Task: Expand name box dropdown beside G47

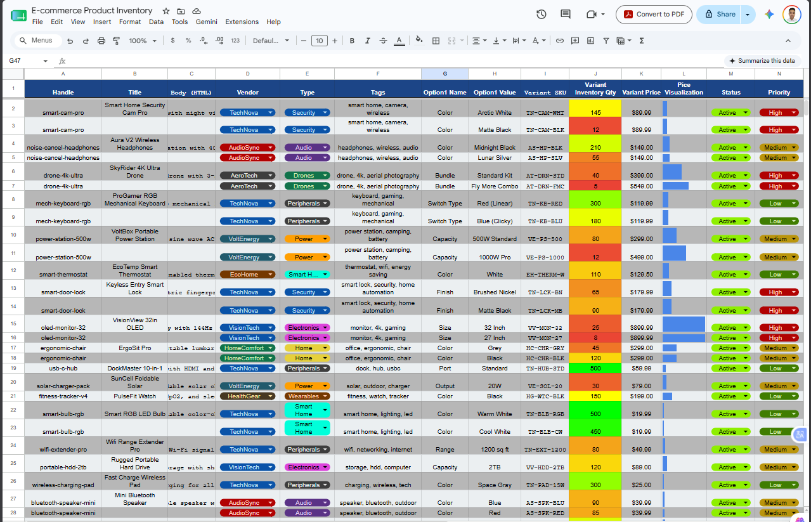Action: [x=45, y=61]
